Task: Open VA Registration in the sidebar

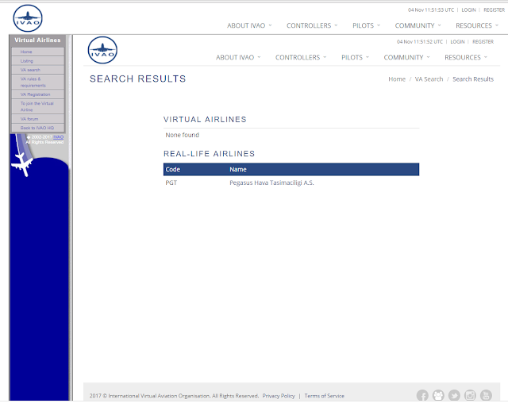Action: 37,94
